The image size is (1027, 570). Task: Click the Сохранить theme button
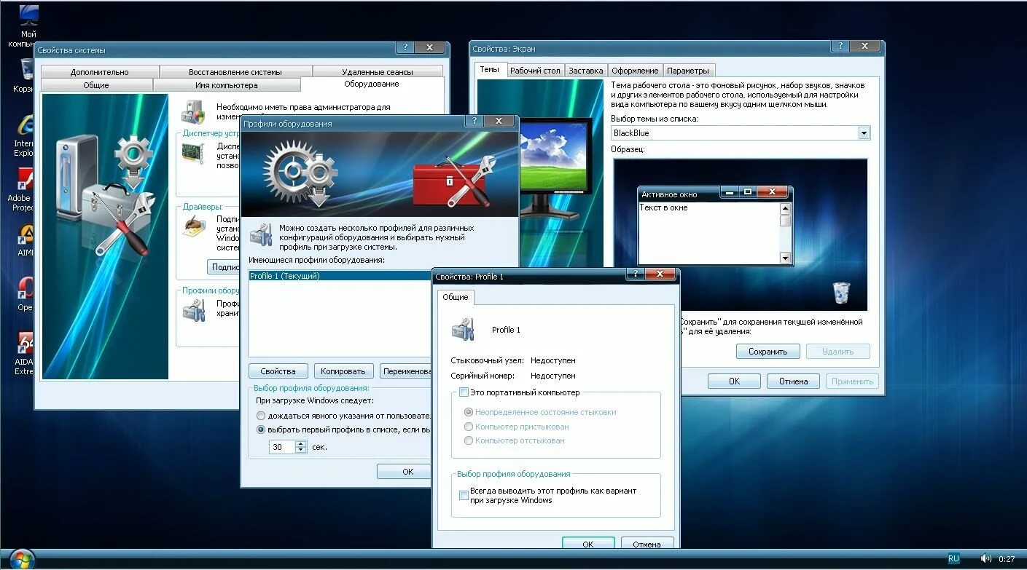coord(768,351)
